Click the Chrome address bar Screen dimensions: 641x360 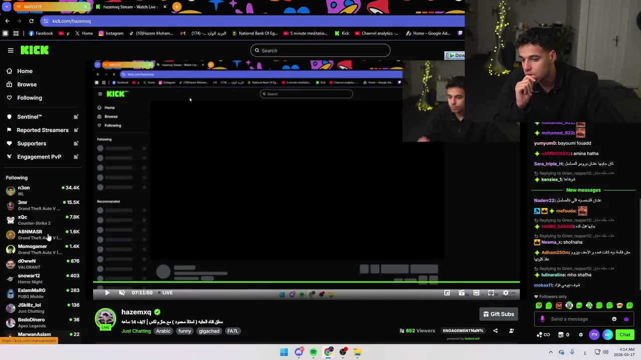[x=253, y=21]
